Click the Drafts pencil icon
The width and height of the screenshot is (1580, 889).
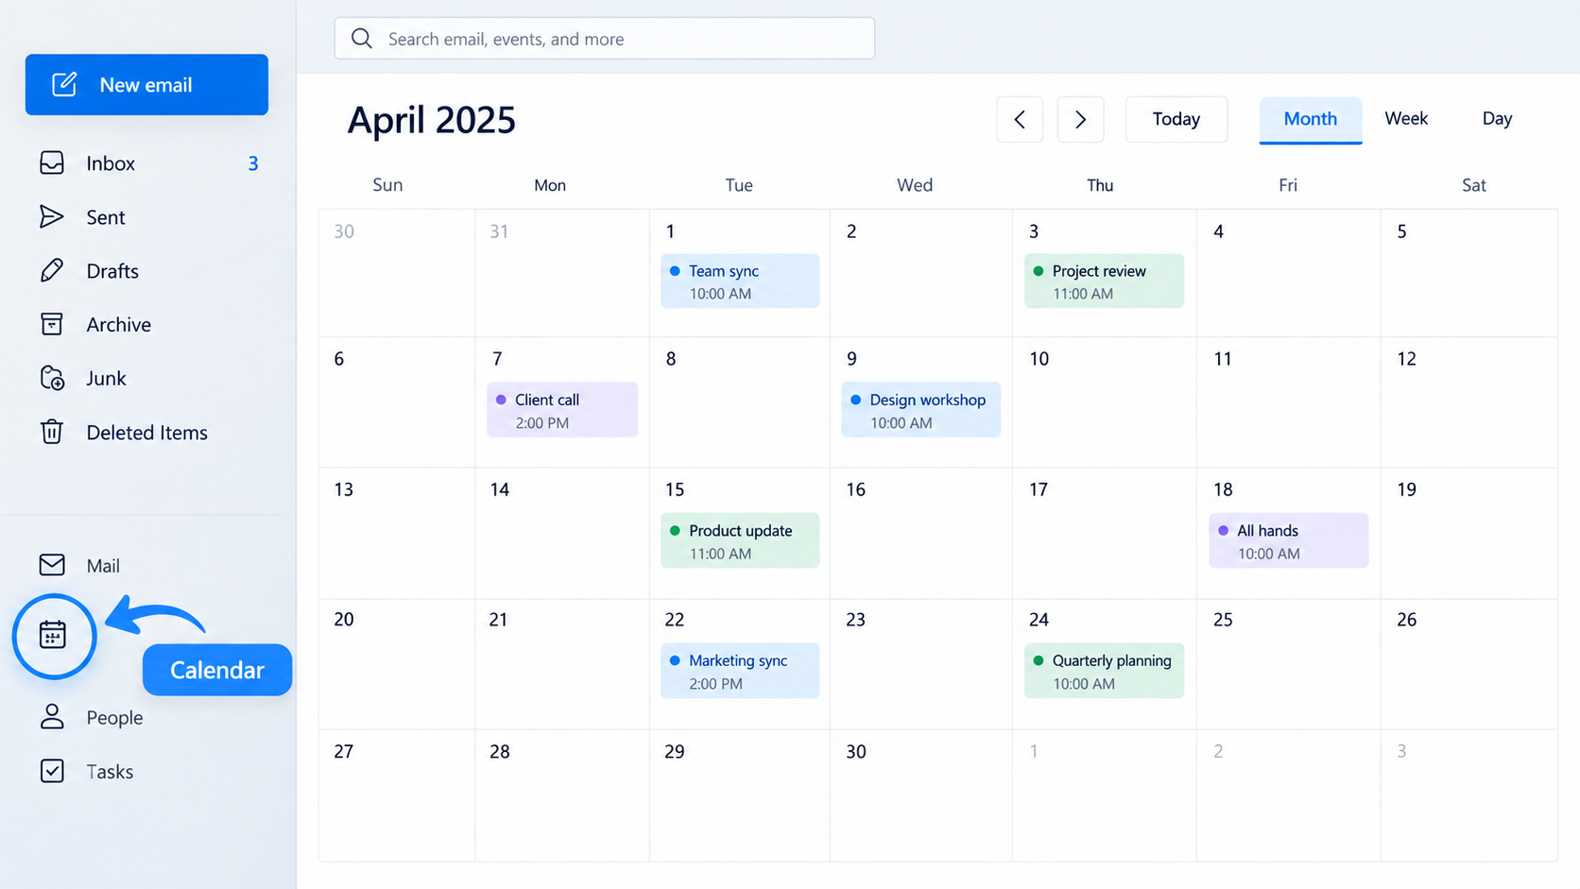tap(52, 271)
